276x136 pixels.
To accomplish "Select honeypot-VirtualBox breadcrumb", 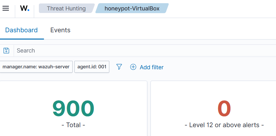I will pos(132,9).
